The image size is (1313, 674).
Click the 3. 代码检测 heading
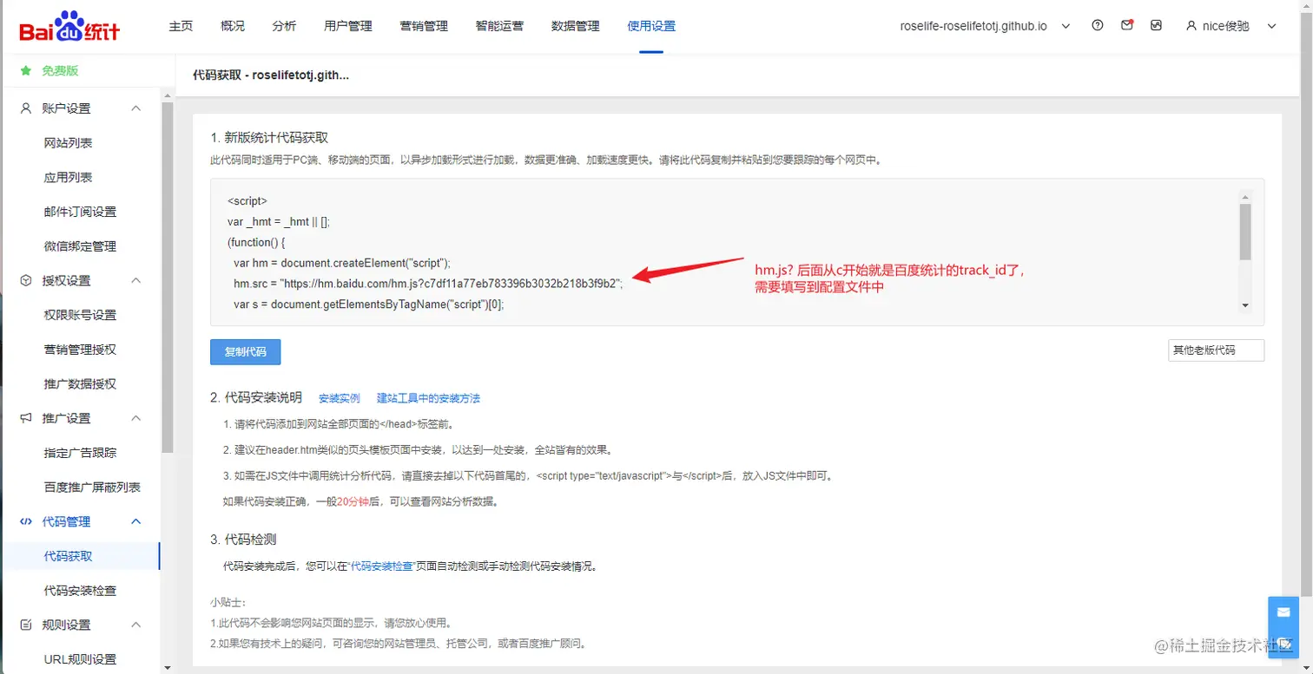point(243,540)
